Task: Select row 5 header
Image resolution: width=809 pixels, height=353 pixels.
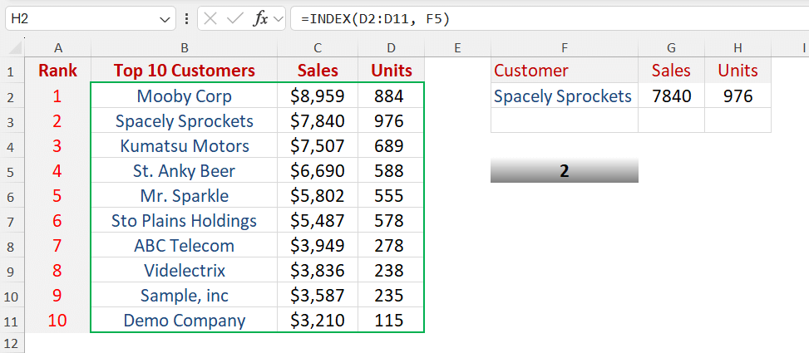Action: click(x=12, y=171)
